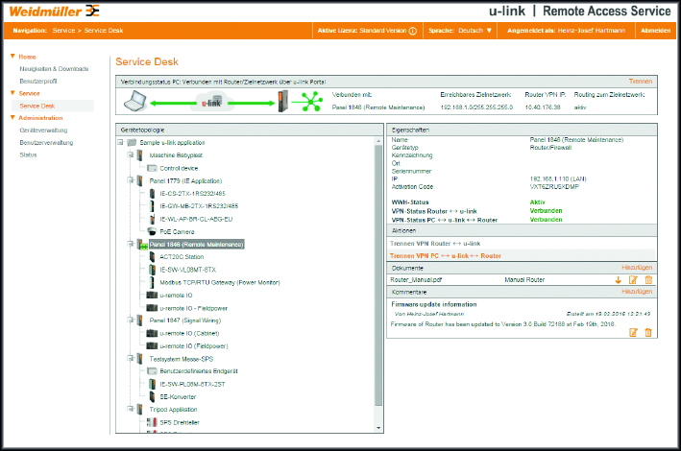Collapse the Home sidebar section triangle
The height and width of the screenshot is (451, 681).
(x=12, y=57)
